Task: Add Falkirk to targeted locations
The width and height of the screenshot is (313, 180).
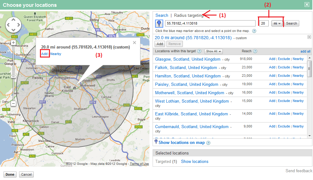Action: (272, 67)
